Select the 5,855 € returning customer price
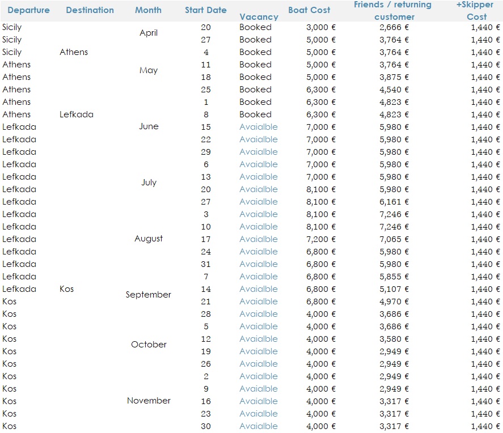The height and width of the screenshot is (433, 503). click(394, 277)
